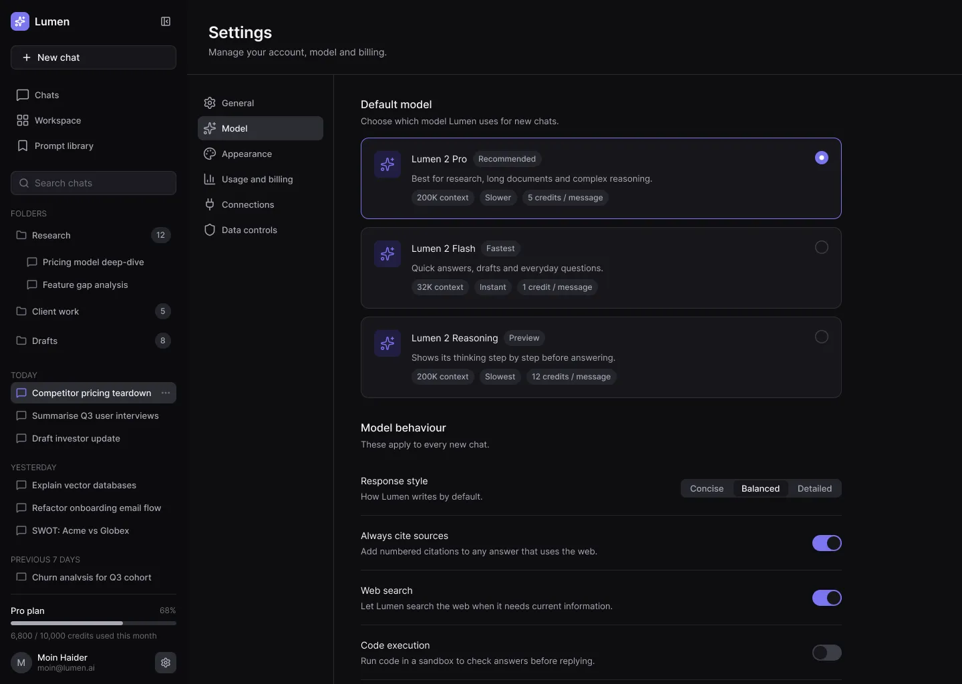Switch to the Model settings tab
This screenshot has width=962, height=684.
point(261,128)
